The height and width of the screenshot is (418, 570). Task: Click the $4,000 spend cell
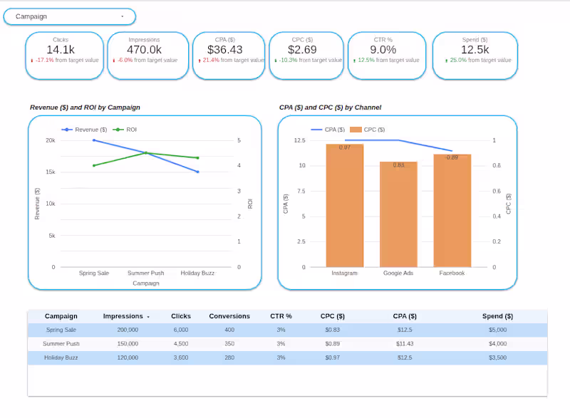(x=497, y=343)
